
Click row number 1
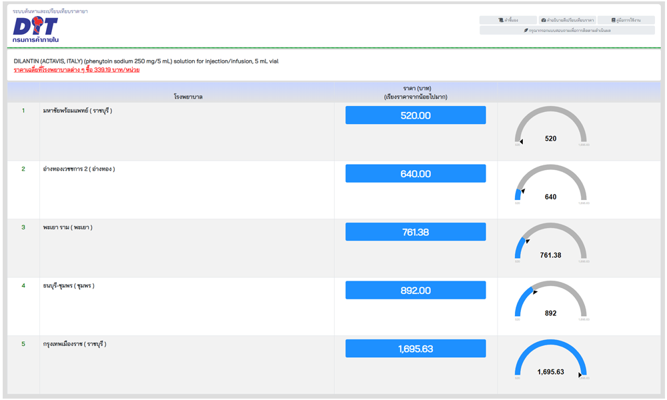pos(23,111)
